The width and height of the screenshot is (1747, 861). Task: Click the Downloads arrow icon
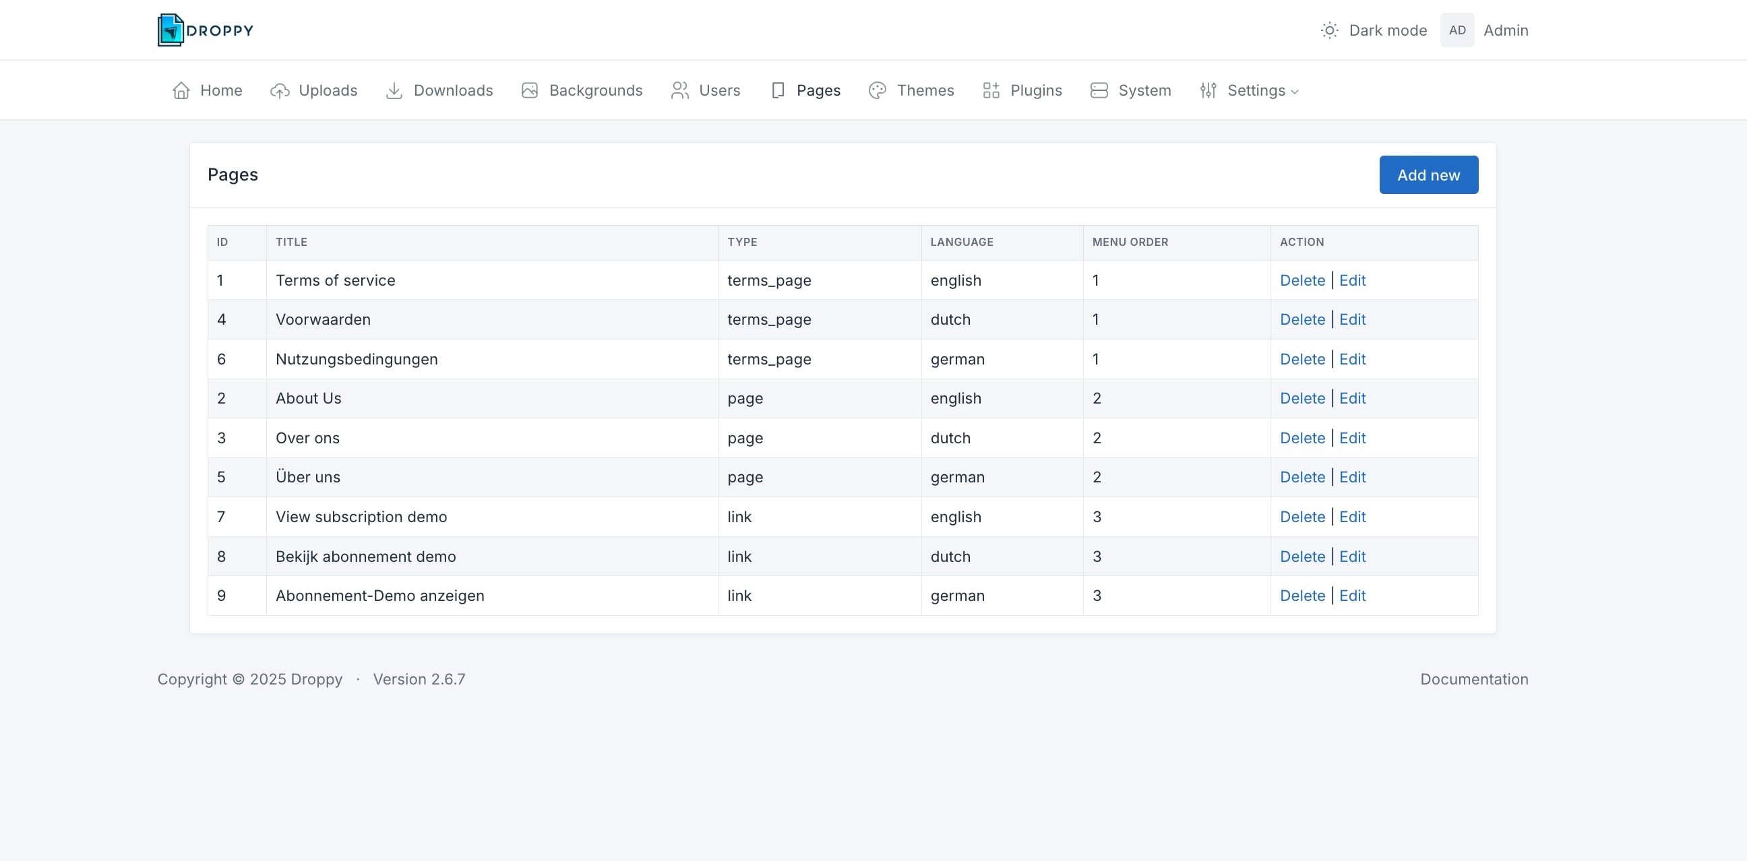click(x=394, y=90)
